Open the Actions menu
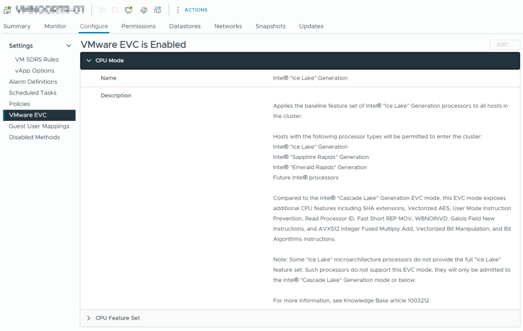Screen dimensions: 523x331 coord(191,10)
